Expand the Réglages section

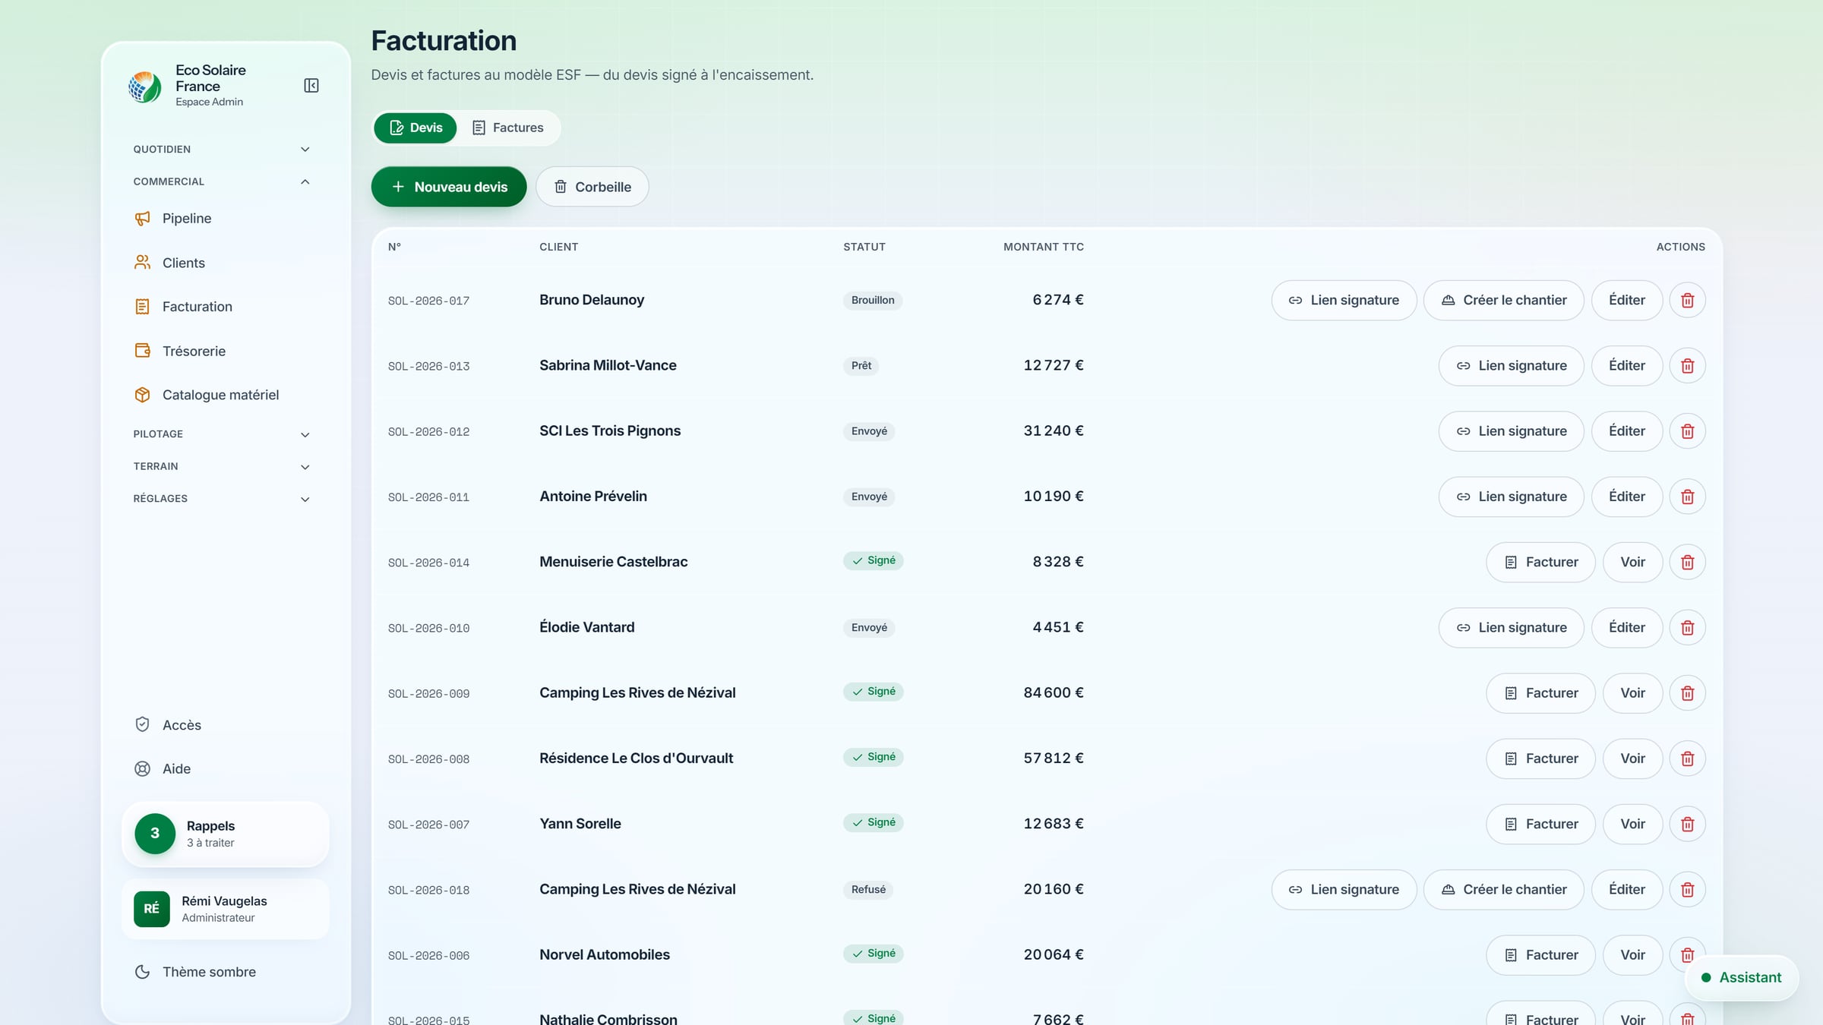pos(222,499)
